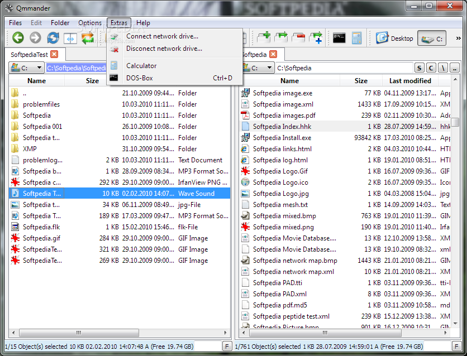This screenshot has height=356, width=467.
Task: Click the equal panel width icon
Action: 70,39
